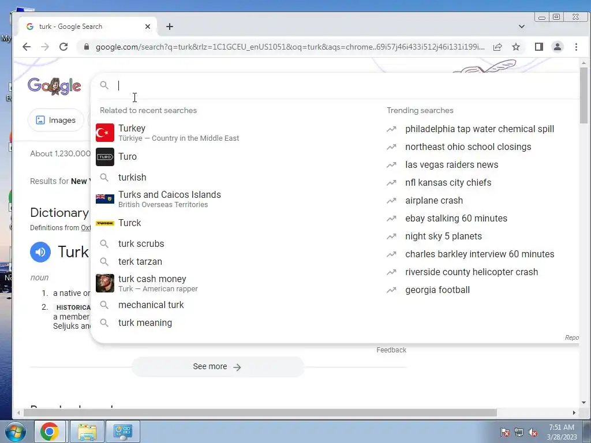This screenshot has width=591, height=443.
Task: Reload the current Google page
Action: (x=63, y=47)
